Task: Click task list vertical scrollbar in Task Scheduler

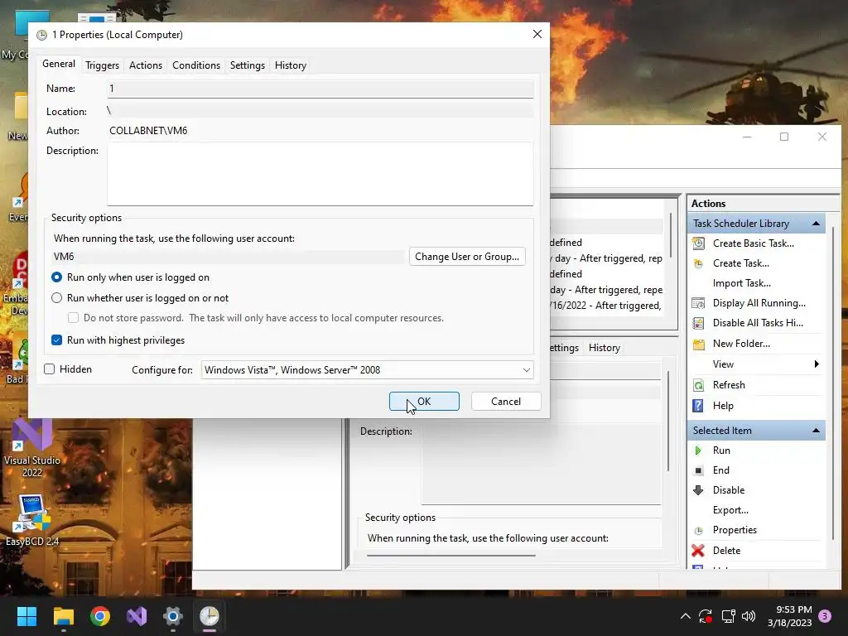Action: point(671,235)
